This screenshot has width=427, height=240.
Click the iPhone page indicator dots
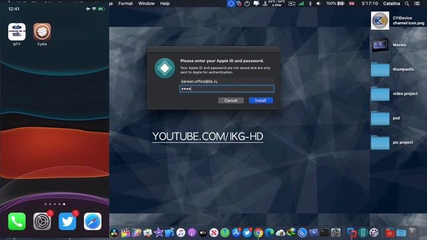[55, 204]
